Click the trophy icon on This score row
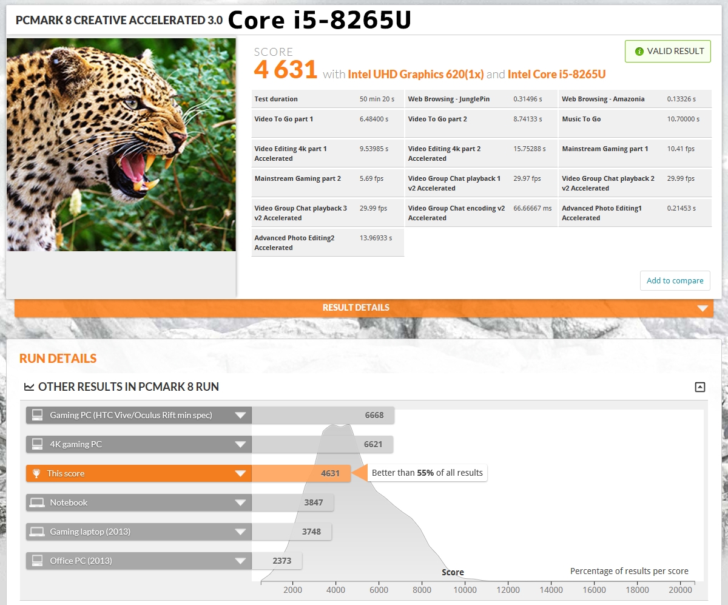The width and height of the screenshot is (728, 605). click(x=37, y=473)
